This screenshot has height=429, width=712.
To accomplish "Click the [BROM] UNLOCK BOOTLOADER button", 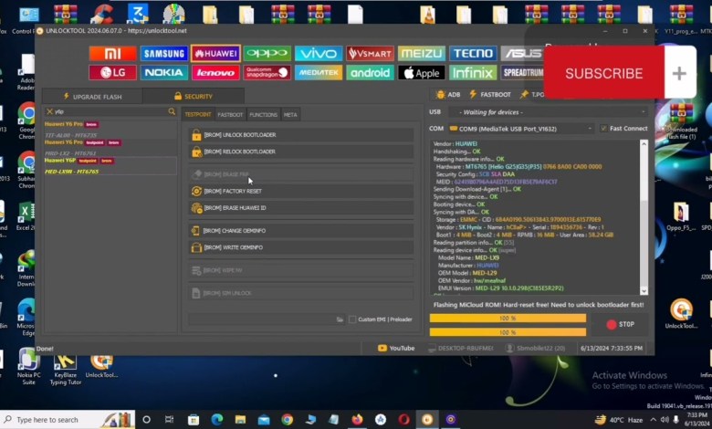I will point(239,135).
